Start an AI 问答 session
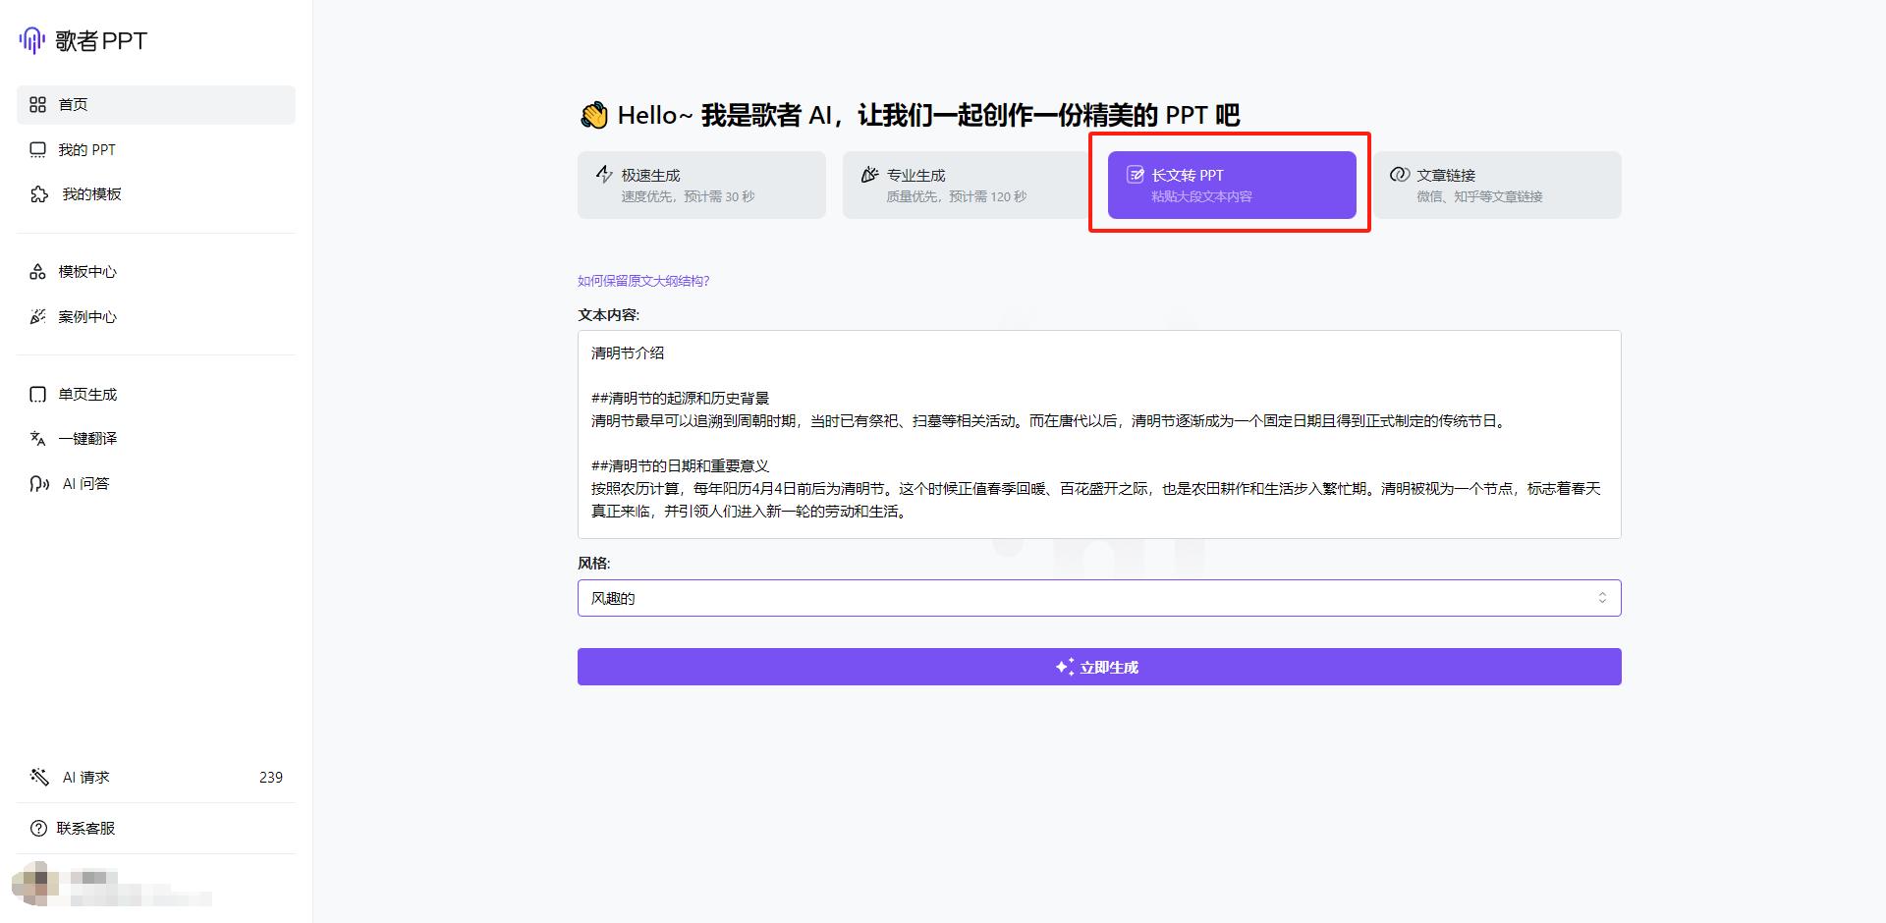 coord(84,482)
